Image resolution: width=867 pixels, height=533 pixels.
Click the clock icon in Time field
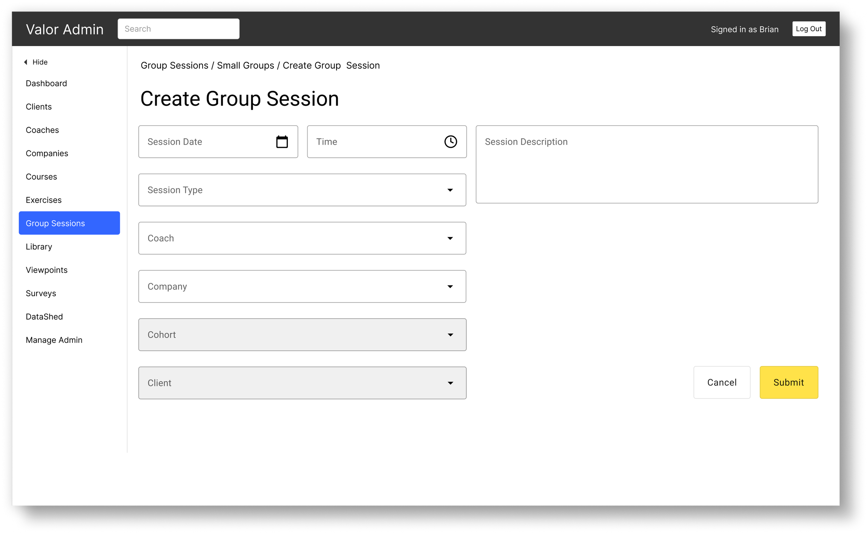[450, 142]
